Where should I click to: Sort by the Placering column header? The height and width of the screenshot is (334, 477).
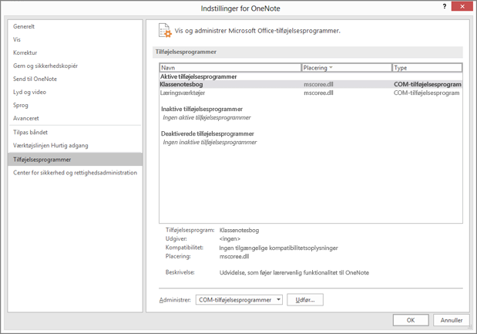(347, 68)
